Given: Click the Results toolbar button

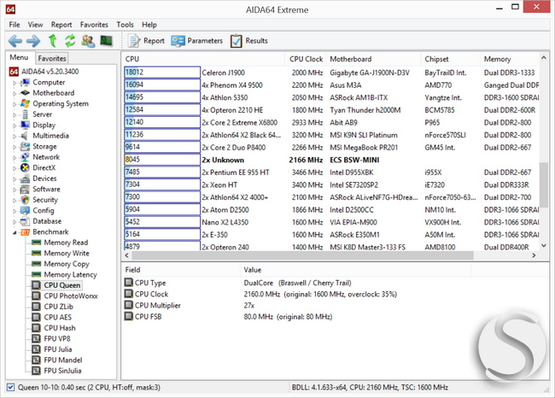Looking at the screenshot, I should [x=249, y=41].
